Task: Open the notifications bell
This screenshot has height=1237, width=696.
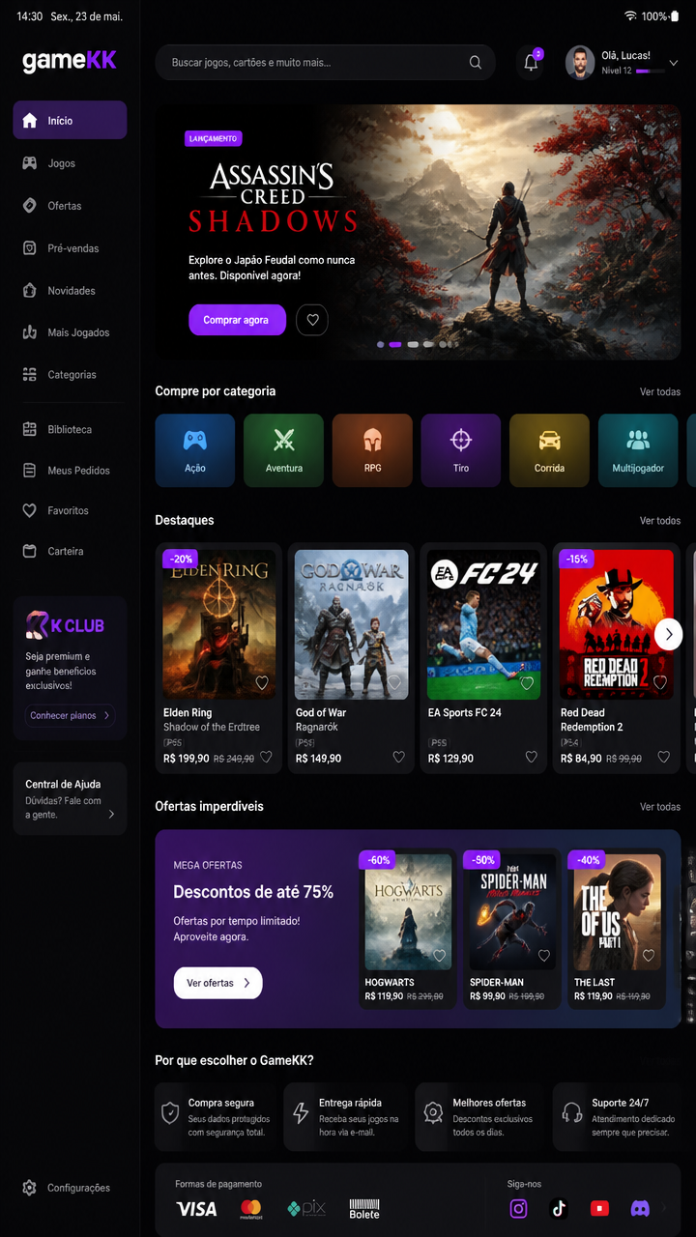Action: 531,63
